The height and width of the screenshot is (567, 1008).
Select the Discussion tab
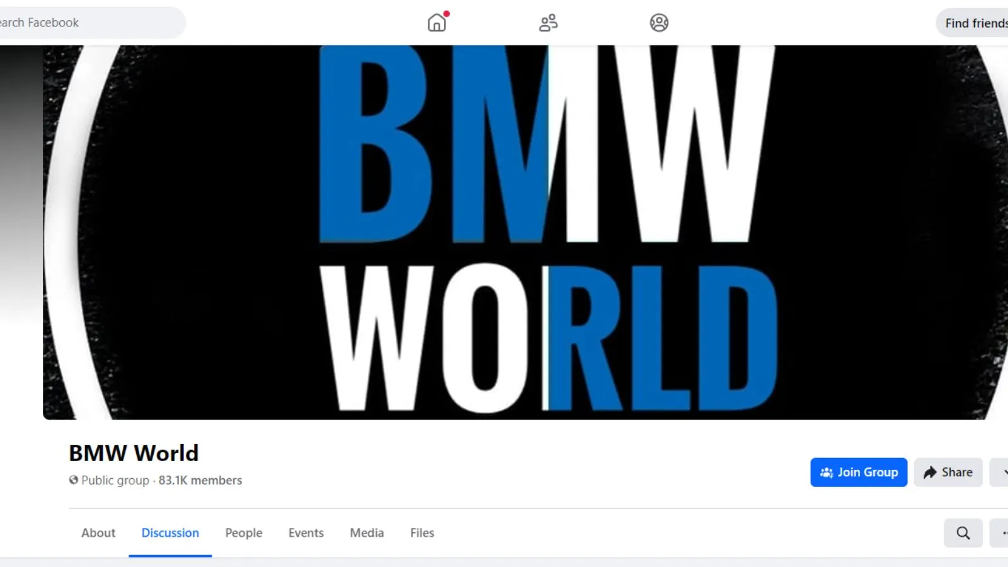coord(170,533)
